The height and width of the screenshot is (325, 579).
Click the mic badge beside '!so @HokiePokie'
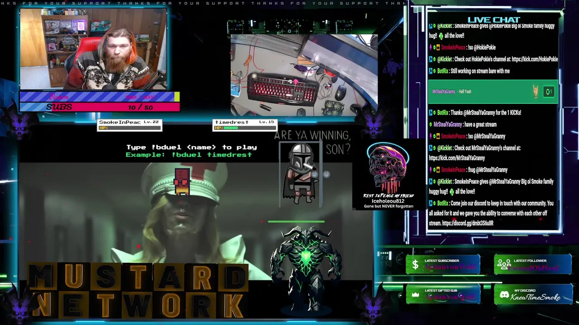point(430,47)
